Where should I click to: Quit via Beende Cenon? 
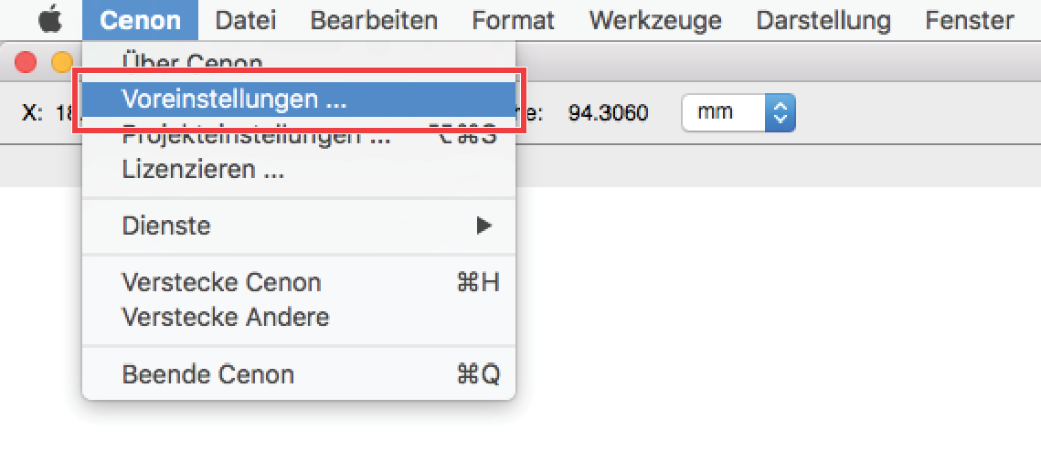point(299,374)
